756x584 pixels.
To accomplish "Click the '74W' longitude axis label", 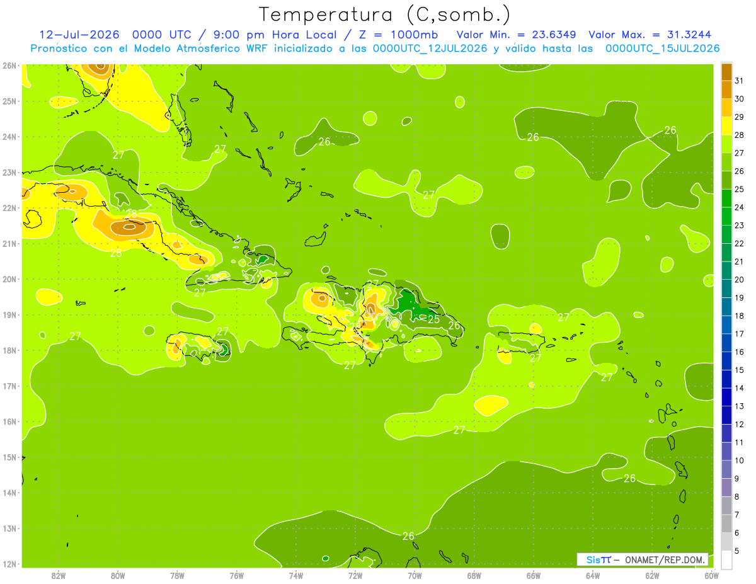I will coord(296,575).
